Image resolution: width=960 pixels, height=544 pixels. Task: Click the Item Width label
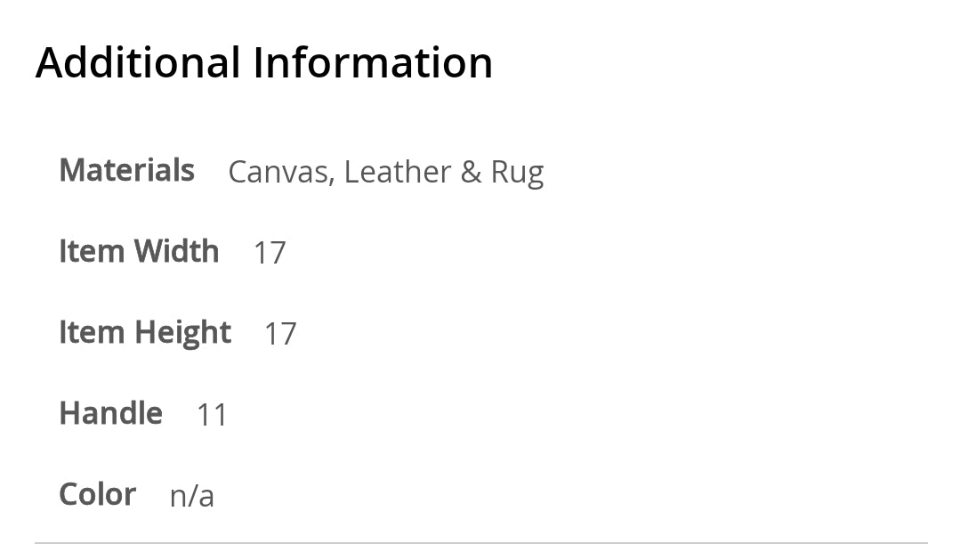click(138, 252)
